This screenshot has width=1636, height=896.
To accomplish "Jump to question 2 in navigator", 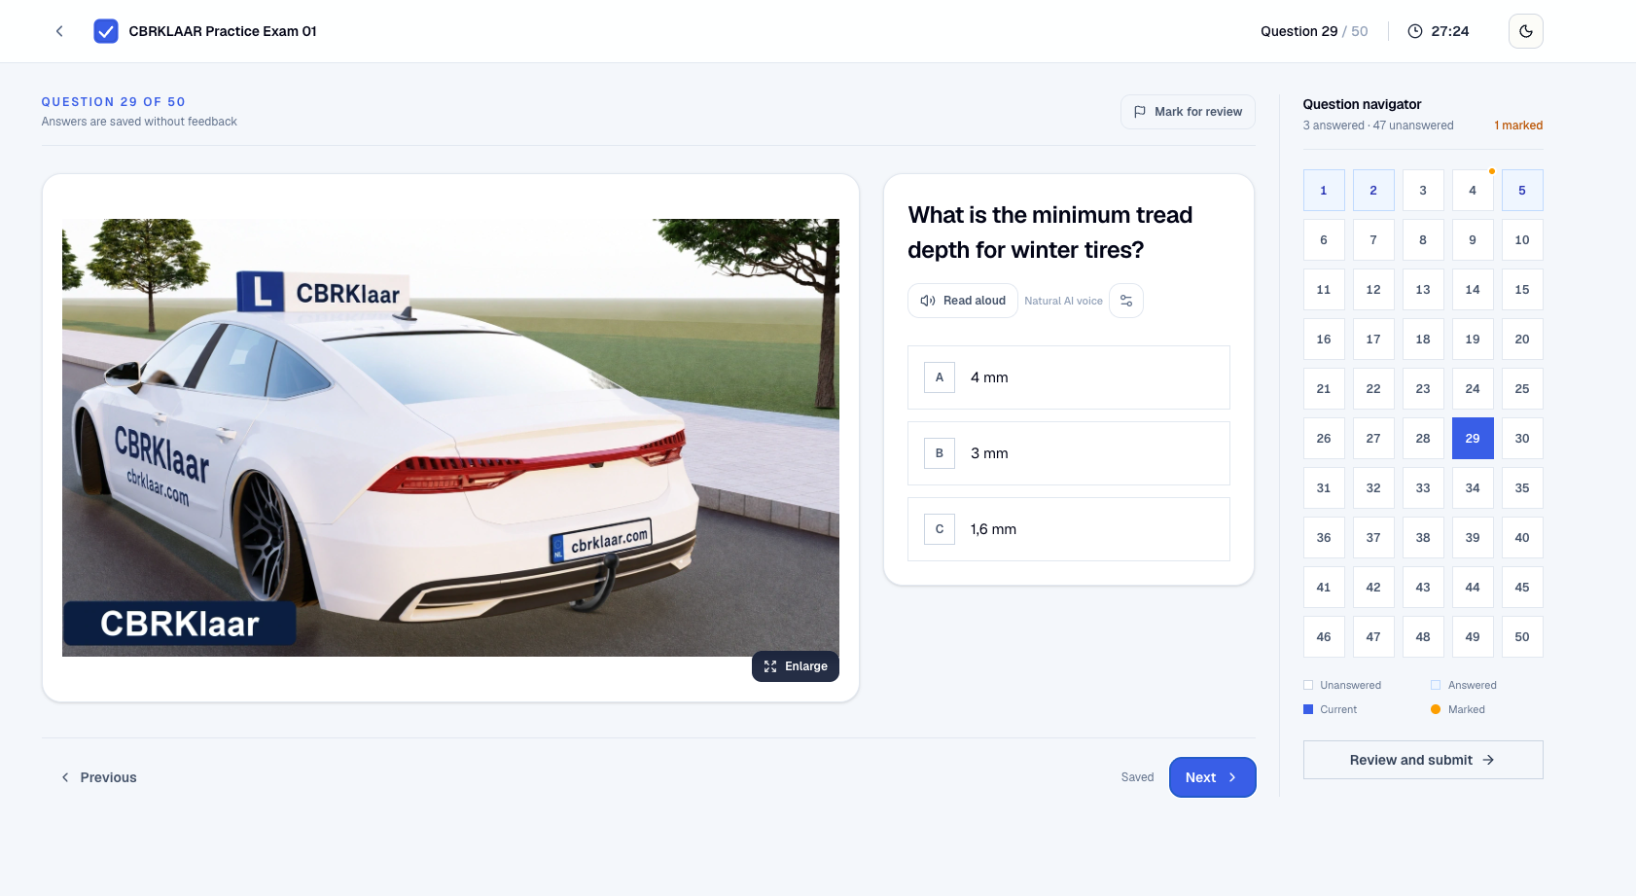I will 1373,191.
